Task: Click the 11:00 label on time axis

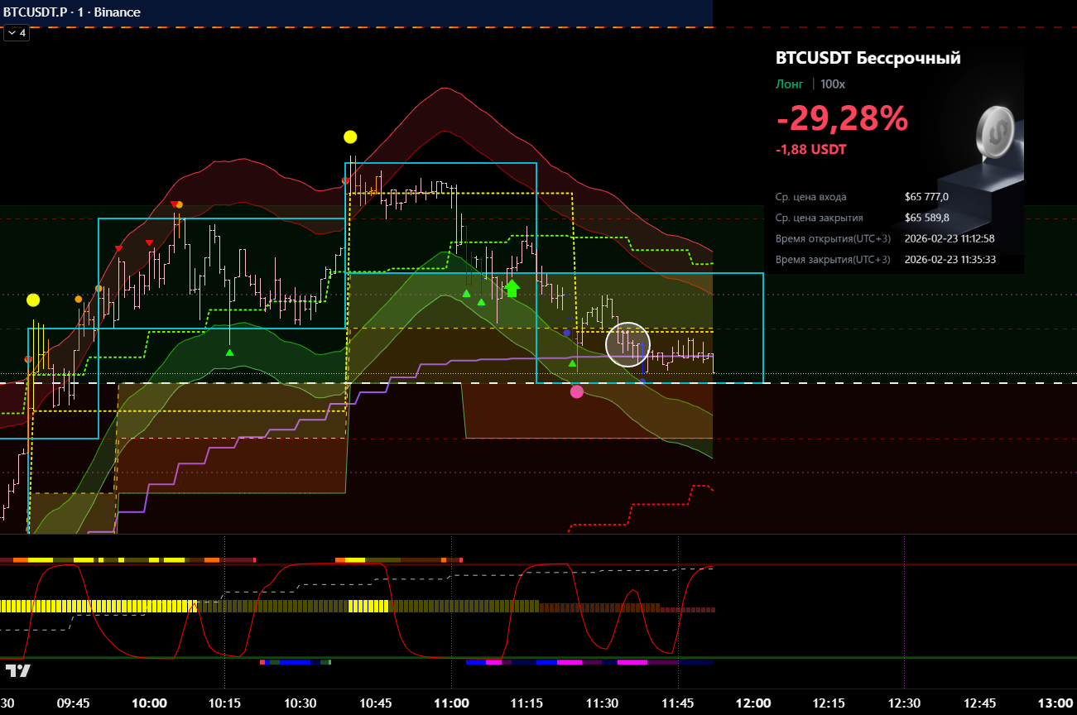Action: pyautogui.click(x=451, y=703)
